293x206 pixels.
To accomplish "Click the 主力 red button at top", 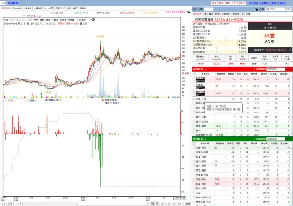I will pos(236,3).
